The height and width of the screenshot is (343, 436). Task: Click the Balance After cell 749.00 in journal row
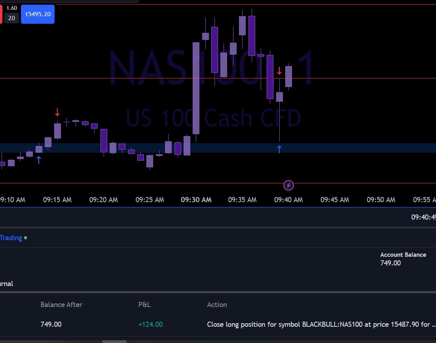coord(51,324)
